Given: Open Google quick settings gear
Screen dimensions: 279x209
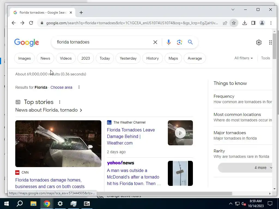Looking at the screenshot, I should point(259,42).
